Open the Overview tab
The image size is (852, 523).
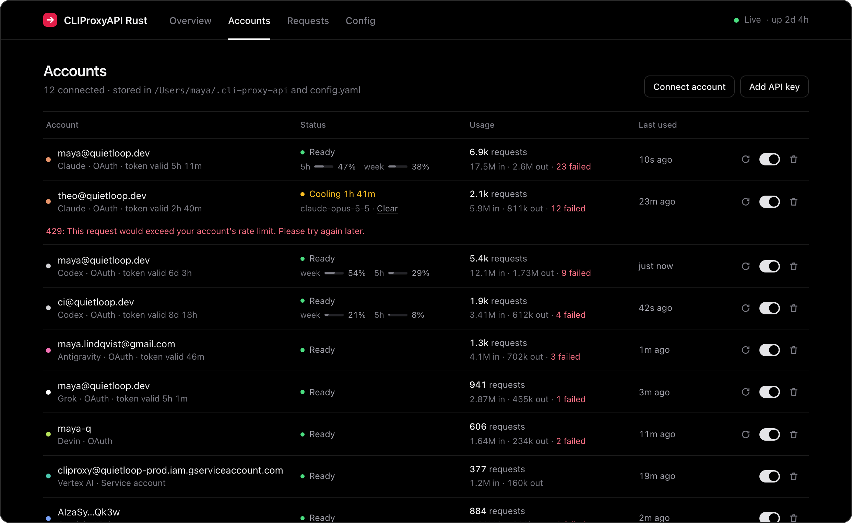[190, 20]
